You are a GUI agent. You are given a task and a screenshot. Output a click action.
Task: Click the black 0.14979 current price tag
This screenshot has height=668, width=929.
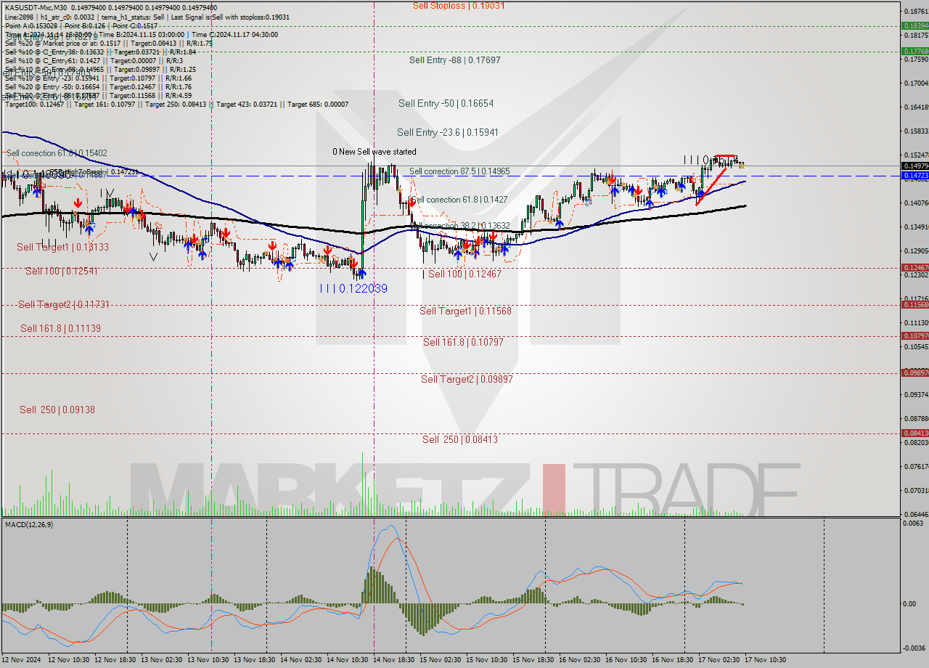[x=914, y=166]
